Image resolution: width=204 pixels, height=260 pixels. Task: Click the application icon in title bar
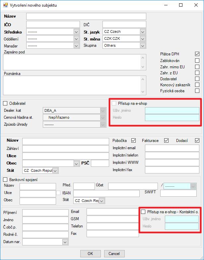(x=5, y=5)
